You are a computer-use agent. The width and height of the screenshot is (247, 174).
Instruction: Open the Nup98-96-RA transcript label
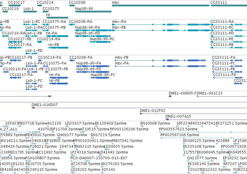(87, 27)
